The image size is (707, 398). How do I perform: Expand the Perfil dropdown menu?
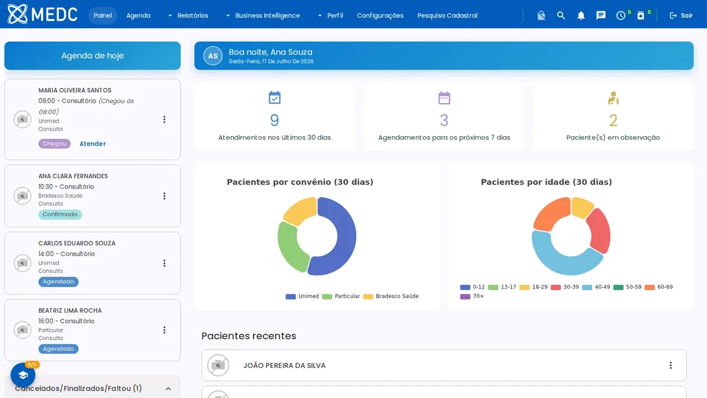[330, 15]
